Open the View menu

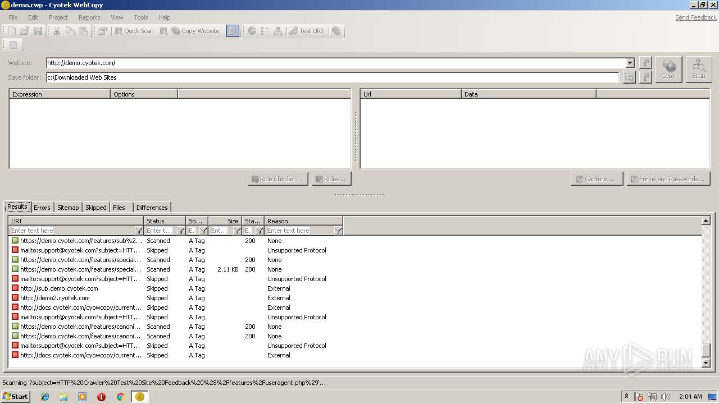(117, 17)
